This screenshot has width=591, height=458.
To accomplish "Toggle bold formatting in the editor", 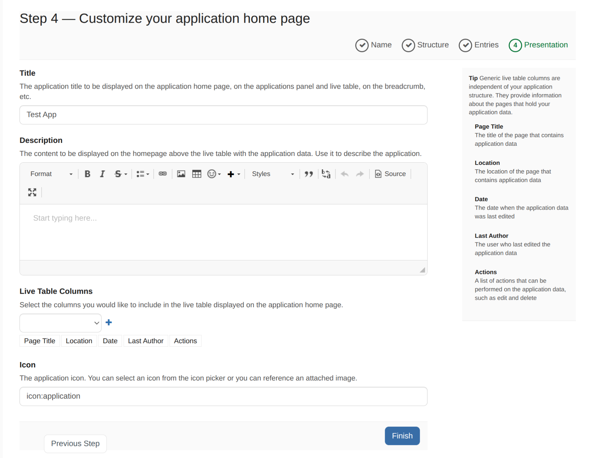I will pyautogui.click(x=87, y=174).
